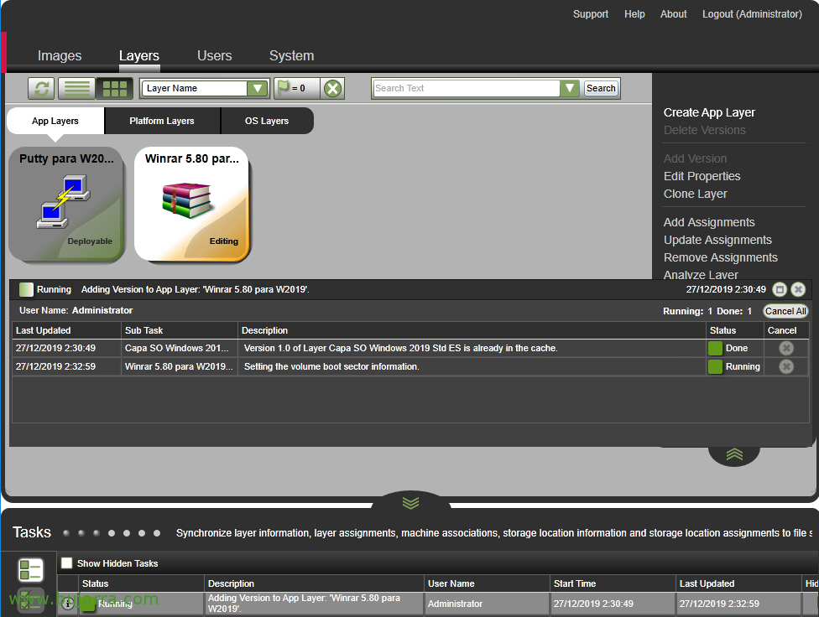Minimize the task details panel
819x617 pixels.
[780, 289]
